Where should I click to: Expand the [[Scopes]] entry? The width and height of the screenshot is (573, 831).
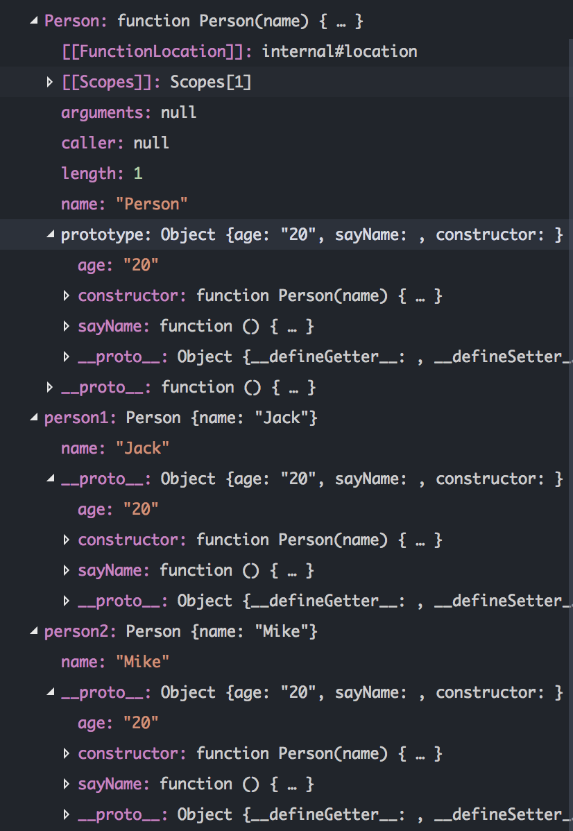(x=50, y=82)
